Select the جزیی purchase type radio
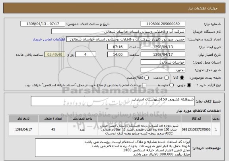229x161 pixels. pos(189,85)
